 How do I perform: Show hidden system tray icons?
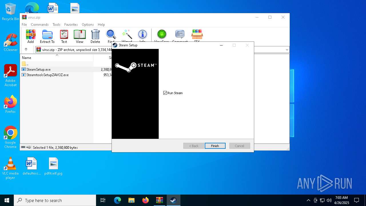tap(308, 200)
